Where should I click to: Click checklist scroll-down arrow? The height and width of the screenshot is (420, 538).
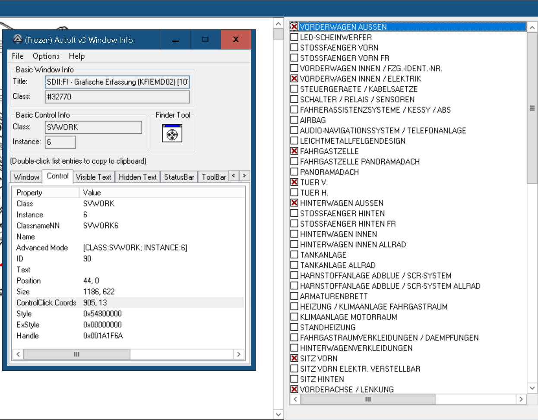[532, 388]
